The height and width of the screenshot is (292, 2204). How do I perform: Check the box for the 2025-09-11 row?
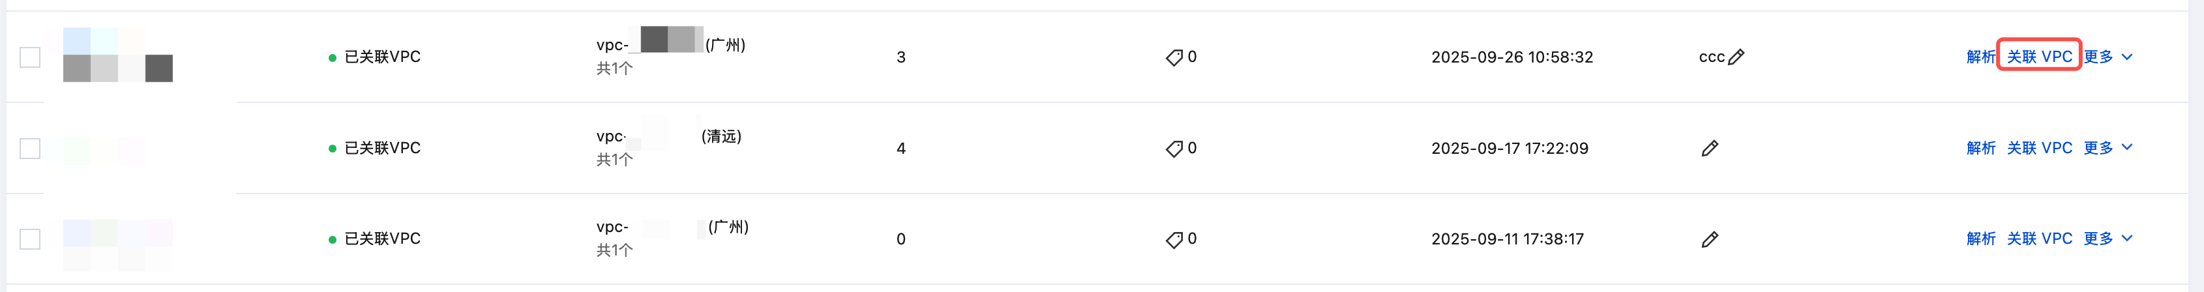point(30,239)
